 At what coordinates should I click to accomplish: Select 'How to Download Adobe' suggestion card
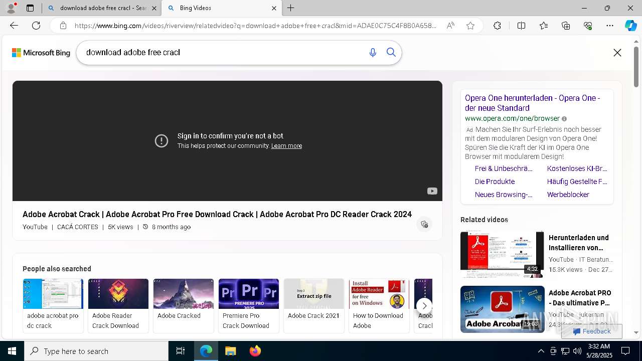coord(379,305)
